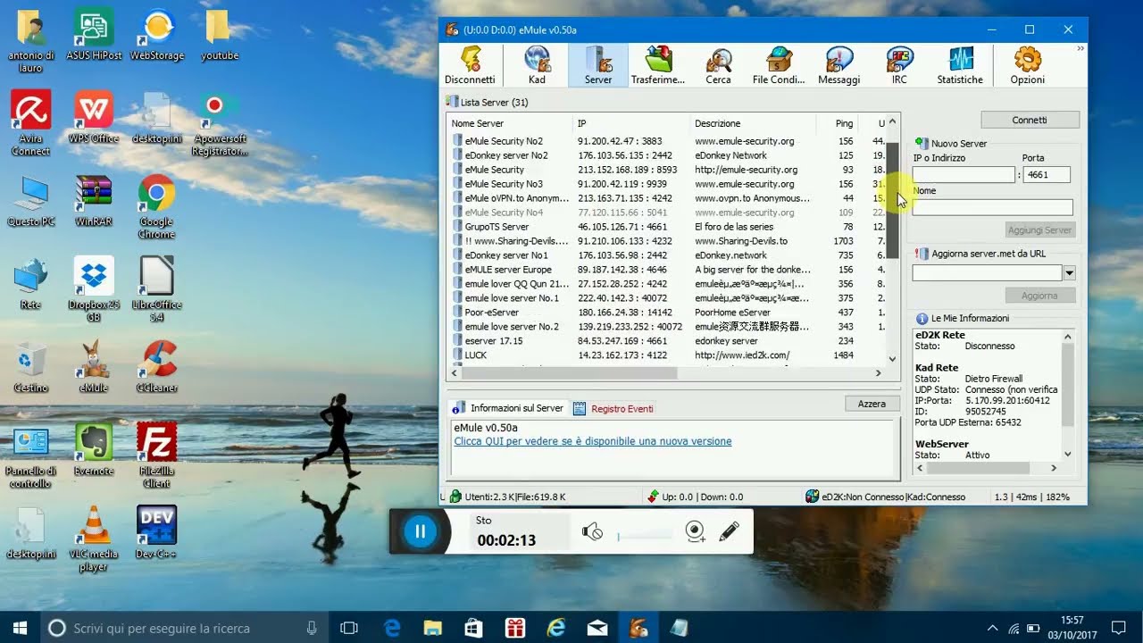
Task: Select the LUCK server row
Action: [x=667, y=355]
